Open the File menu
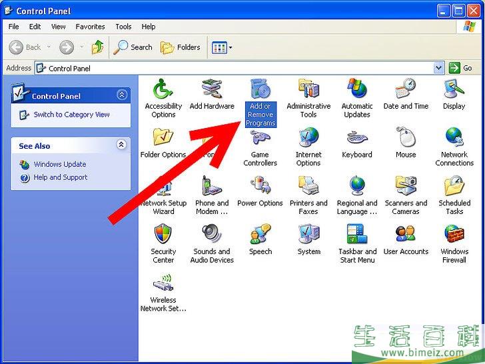Viewport: 485px width, 364px height. (x=13, y=27)
